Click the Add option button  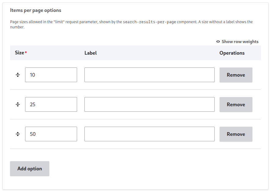click(x=30, y=169)
